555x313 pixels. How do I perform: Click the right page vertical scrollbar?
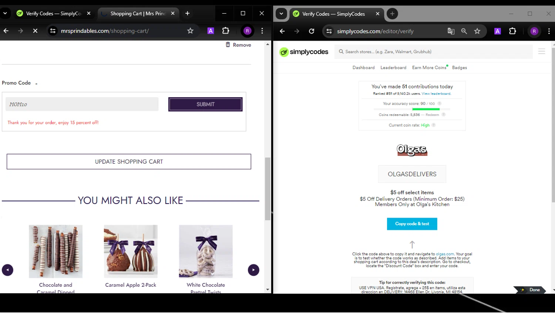(553, 125)
